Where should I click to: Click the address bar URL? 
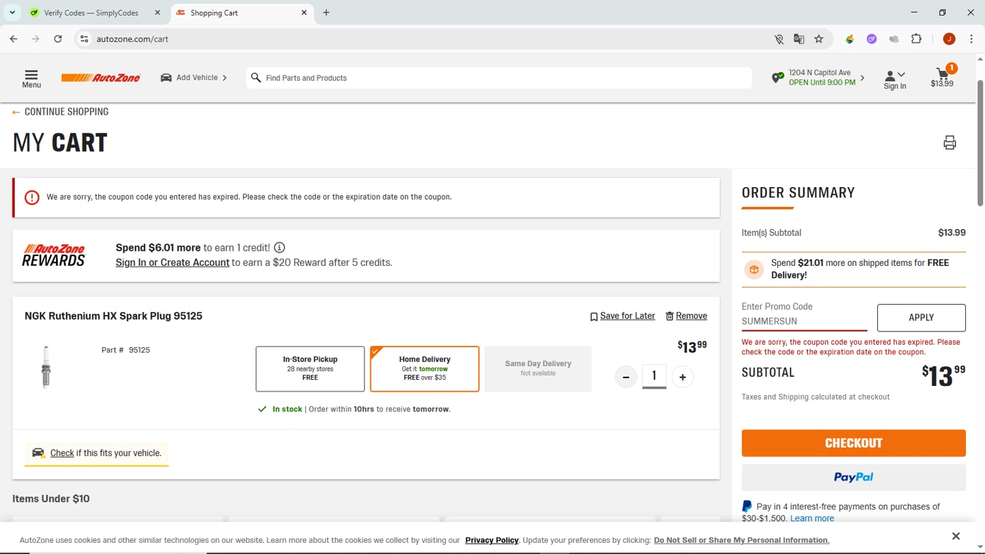pyautogui.click(x=133, y=39)
